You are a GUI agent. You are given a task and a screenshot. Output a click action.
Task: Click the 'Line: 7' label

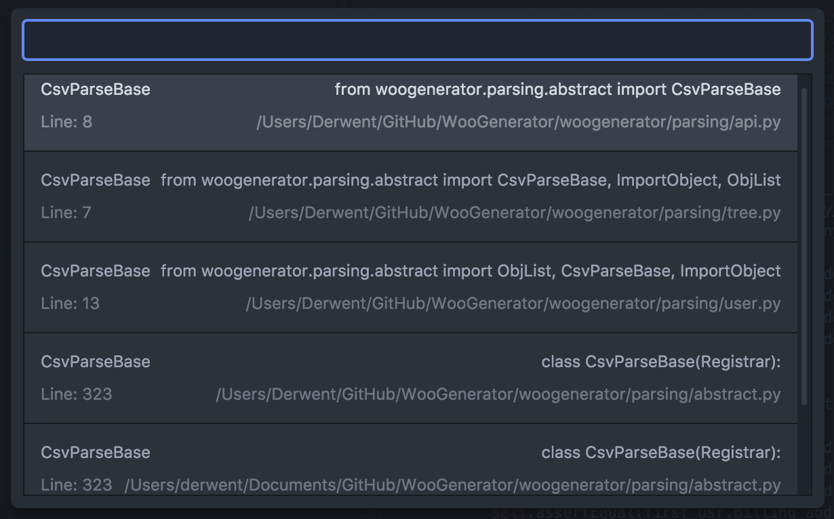[66, 213]
